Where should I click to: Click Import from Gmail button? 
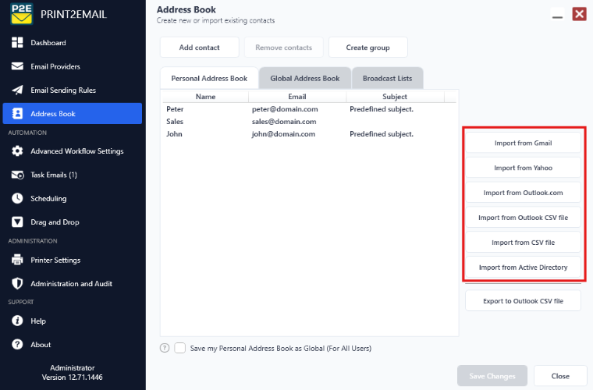[523, 143]
